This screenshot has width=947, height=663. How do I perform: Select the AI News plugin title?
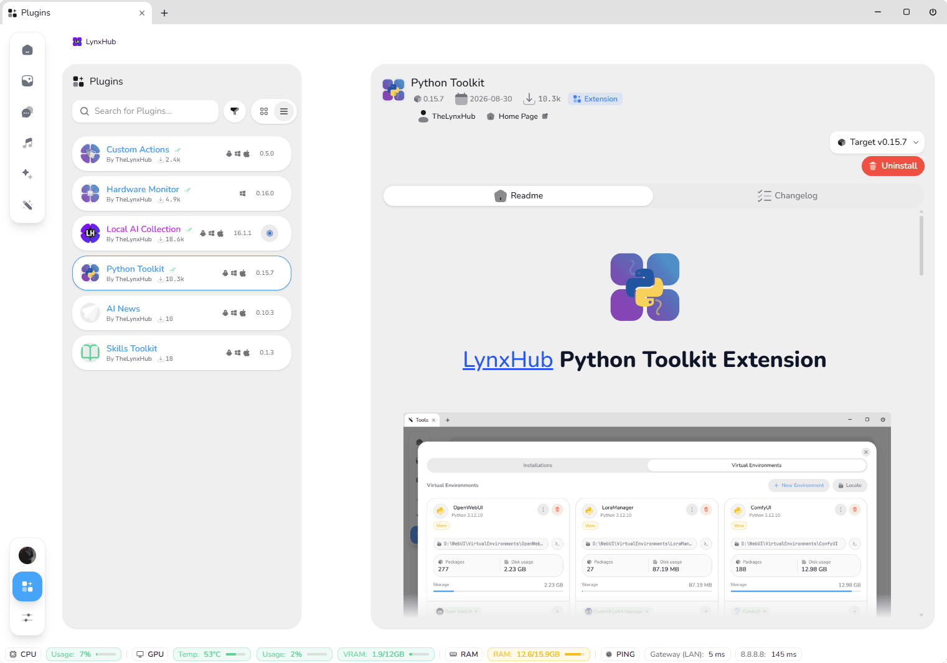123,308
